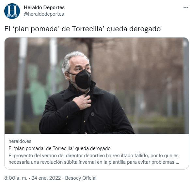Open the @heraldodeportes handle link

coord(44,14)
